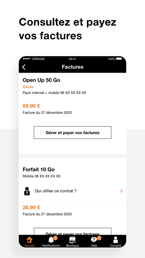Select the Accueil tab label
This screenshot has height=258, width=145.
[29, 245]
